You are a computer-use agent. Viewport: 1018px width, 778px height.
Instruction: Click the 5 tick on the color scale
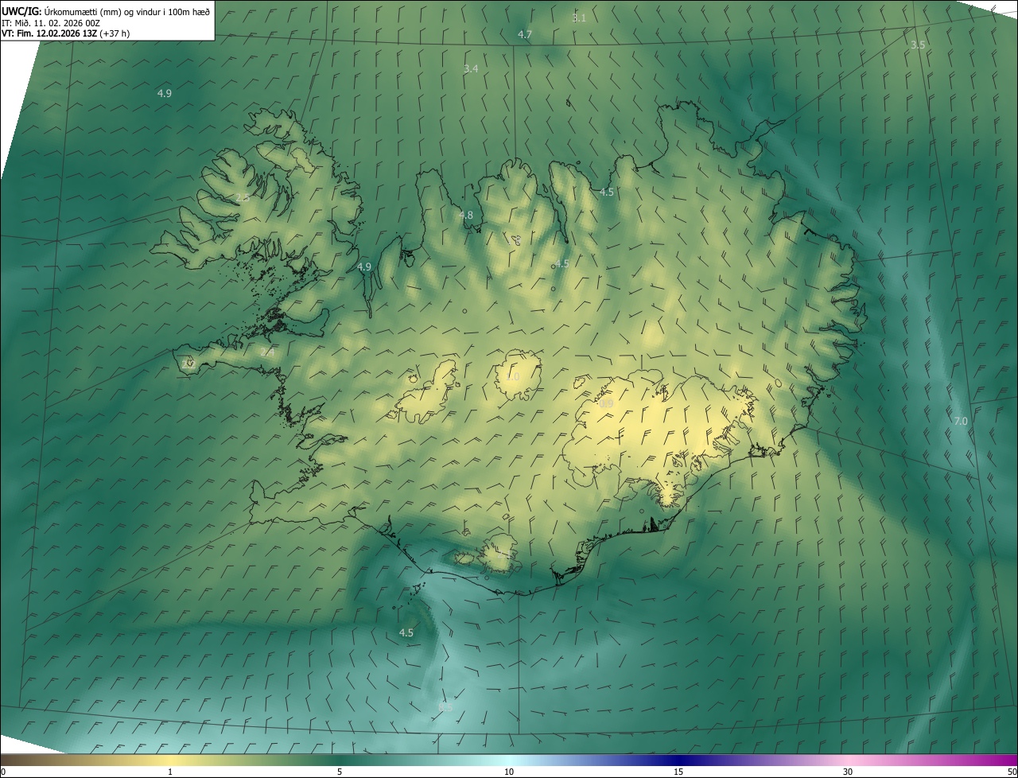[340, 772]
